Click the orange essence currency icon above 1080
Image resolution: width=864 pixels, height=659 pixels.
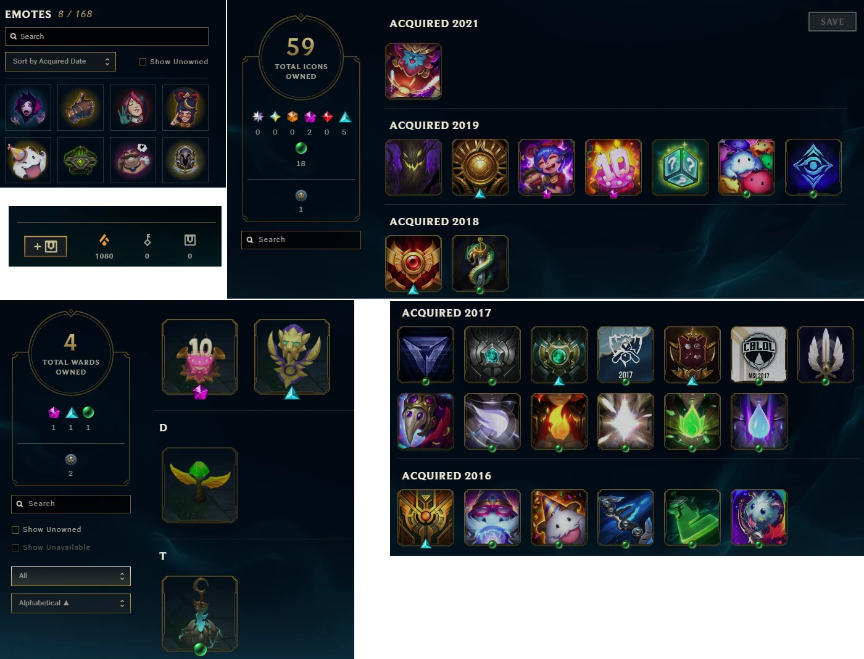point(104,240)
